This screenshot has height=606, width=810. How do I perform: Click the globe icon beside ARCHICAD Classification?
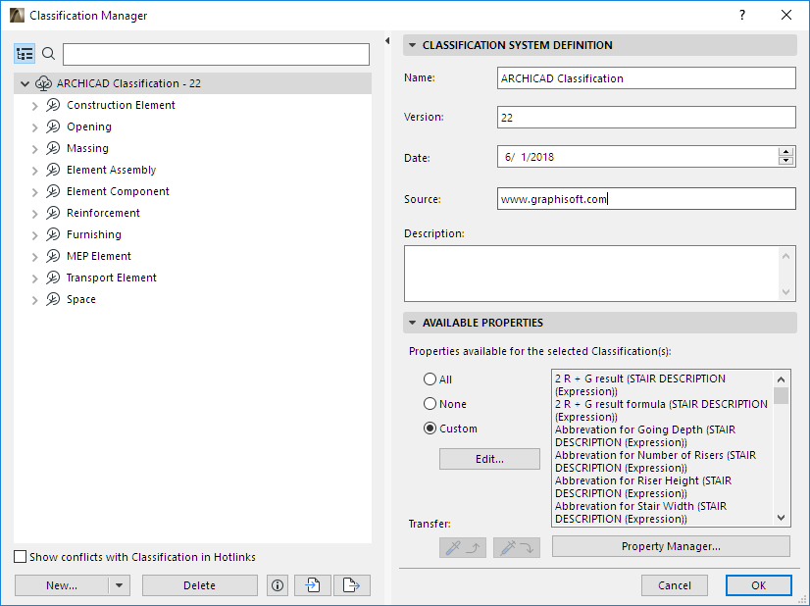pyautogui.click(x=43, y=83)
